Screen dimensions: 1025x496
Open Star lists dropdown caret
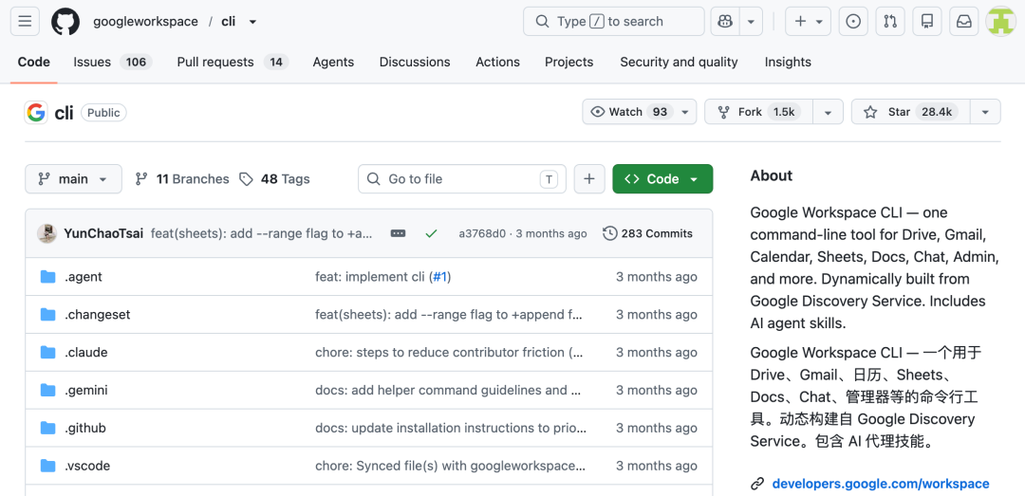coord(985,112)
